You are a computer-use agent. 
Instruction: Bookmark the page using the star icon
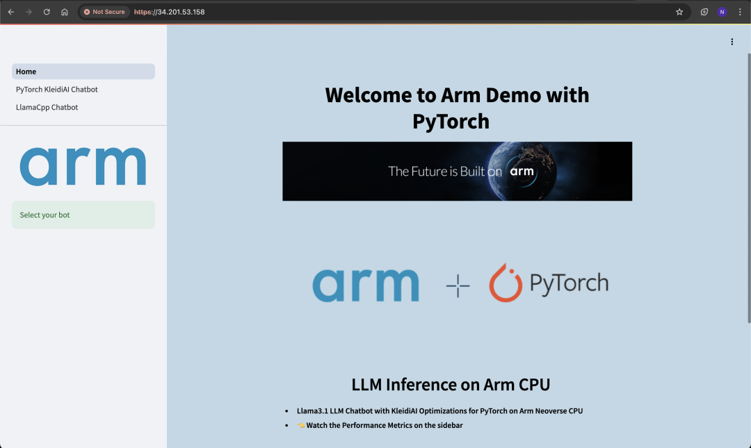pyautogui.click(x=679, y=12)
